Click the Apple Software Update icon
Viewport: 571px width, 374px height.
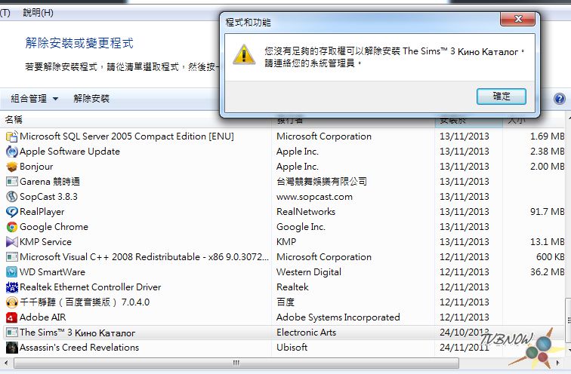click(11, 152)
